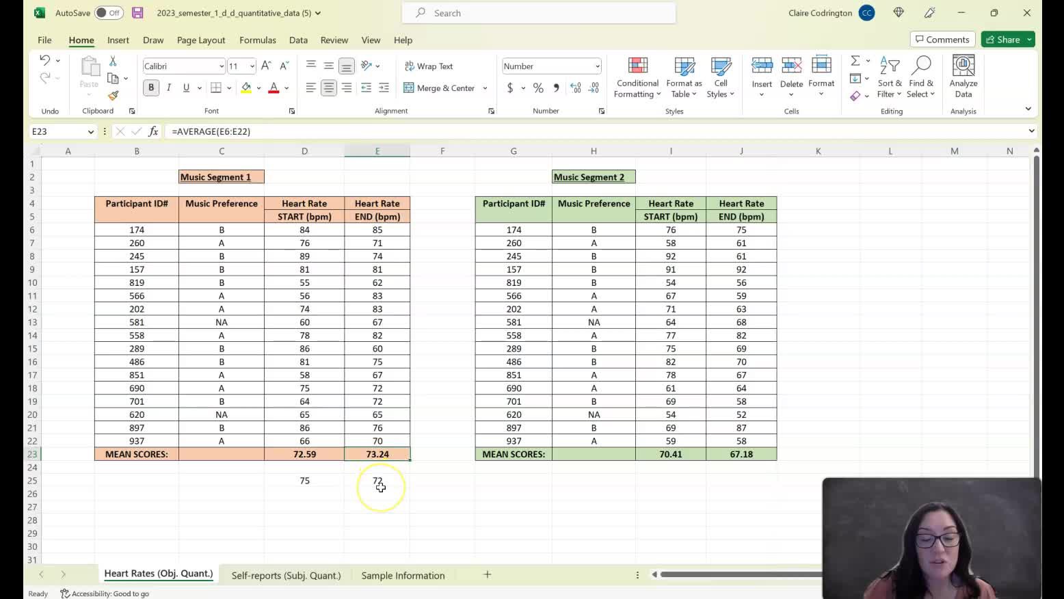Click the Cut scissors icon
This screenshot has height=599, width=1064.
pyautogui.click(x=114, y=61)
